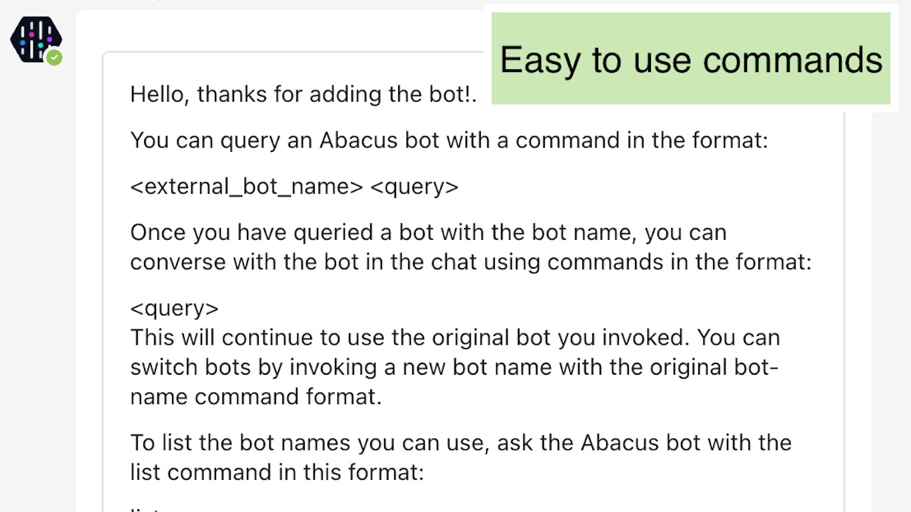Click the green checkmark badge on the avatar
The image size is (911, 512).
[54, 58]
